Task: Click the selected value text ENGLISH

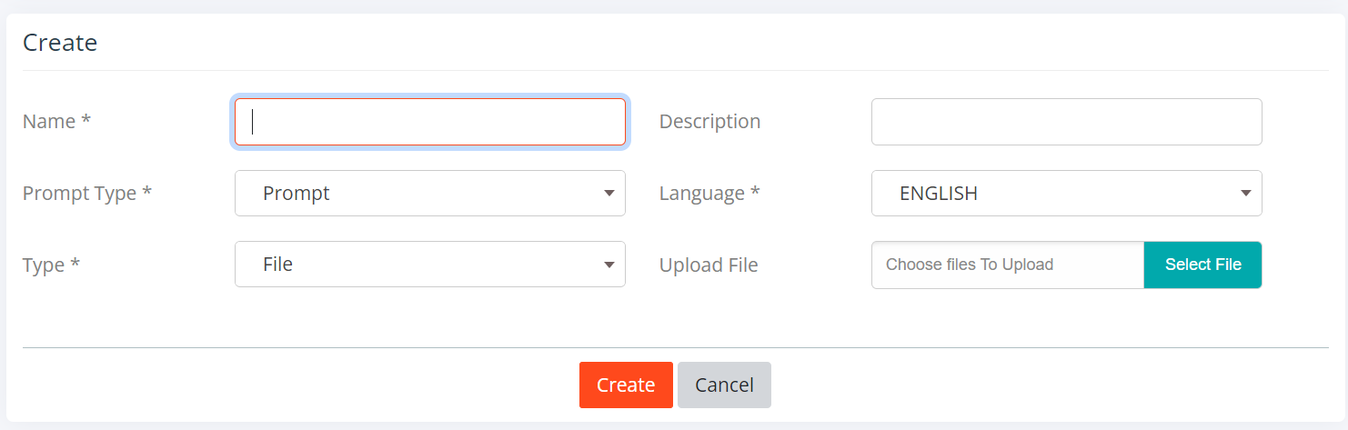Action: (939, 193)
